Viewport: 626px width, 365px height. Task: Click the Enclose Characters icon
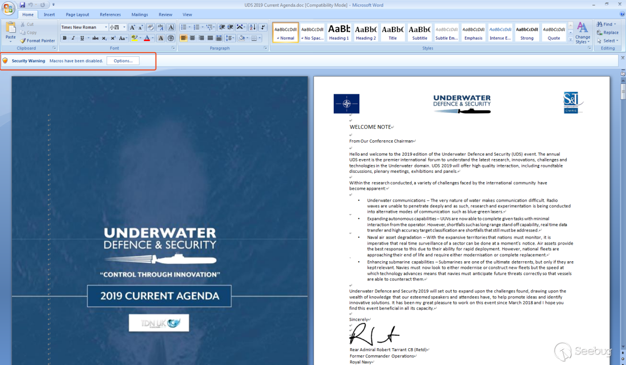coord(171,38)
